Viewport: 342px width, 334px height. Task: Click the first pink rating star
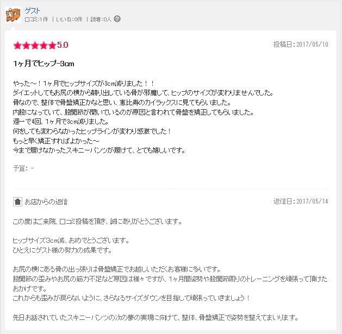coord(17,46)
